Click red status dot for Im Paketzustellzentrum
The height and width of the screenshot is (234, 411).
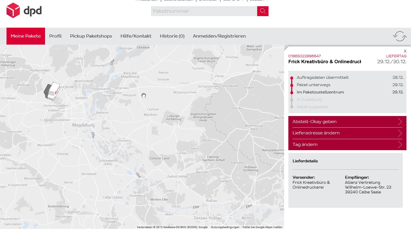click(292, 92)
